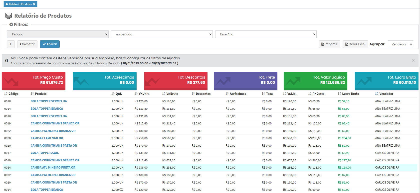Add a new filter with plus button
The height and width of the screenshot is (193, 420).
(x=11, y=44)
